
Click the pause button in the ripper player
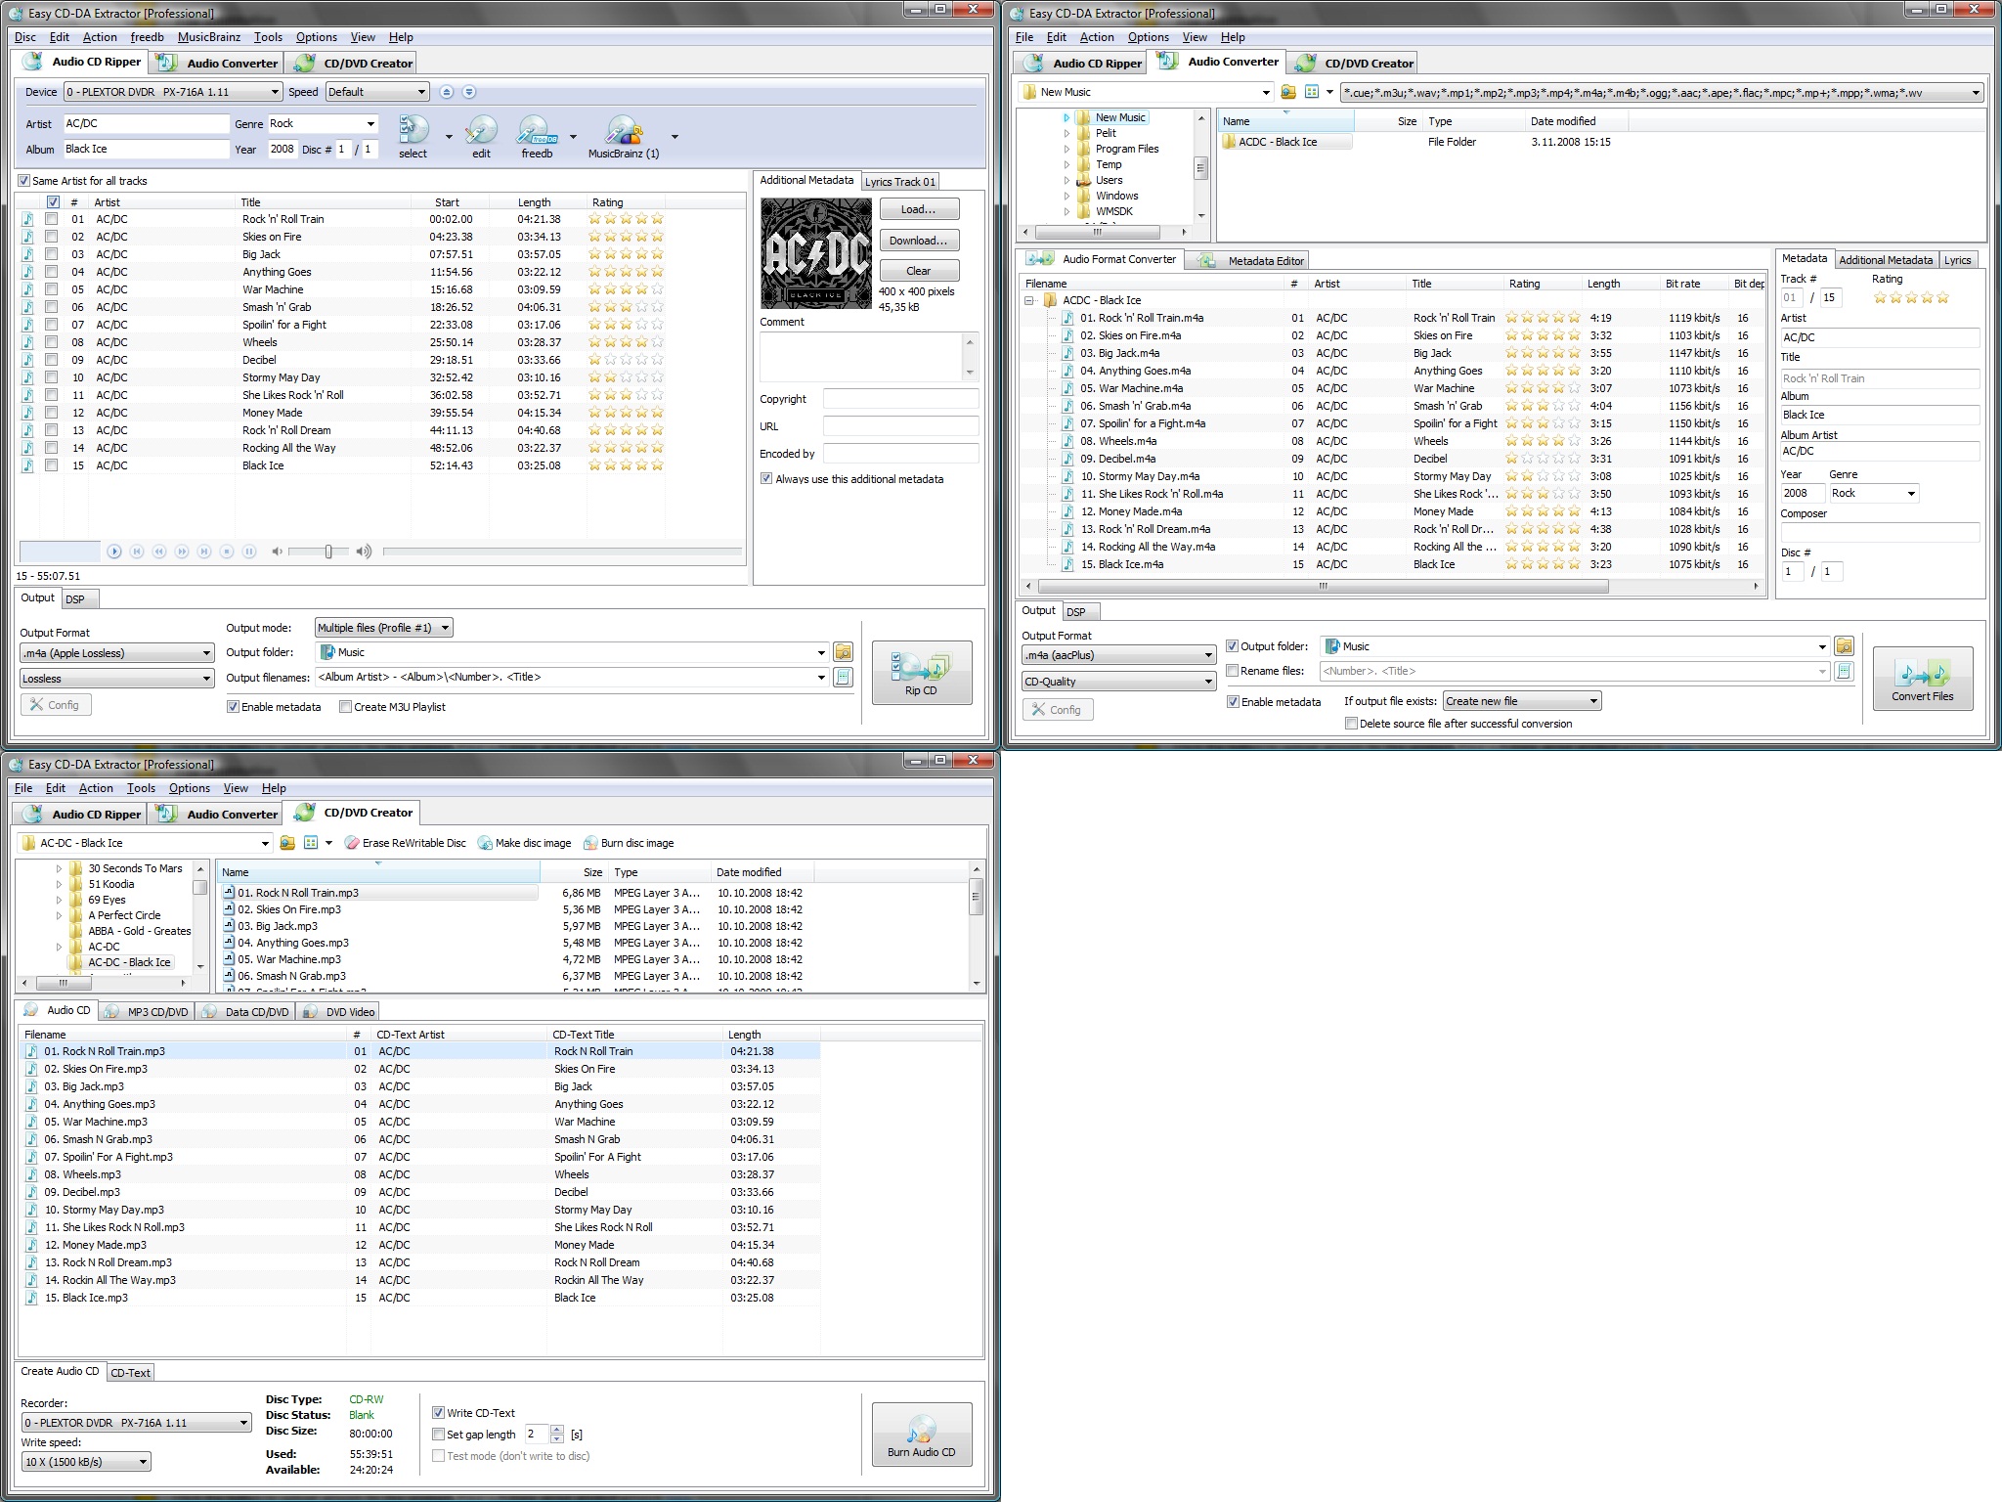pyautogui.click(x=249, y=552)
